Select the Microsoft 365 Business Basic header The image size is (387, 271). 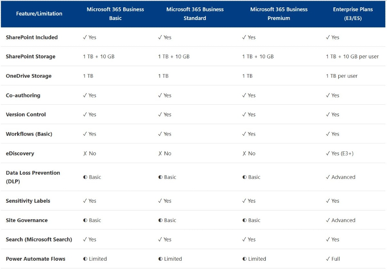point(115,14)
